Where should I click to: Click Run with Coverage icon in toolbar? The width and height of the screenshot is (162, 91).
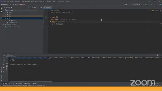pos(149,5)
